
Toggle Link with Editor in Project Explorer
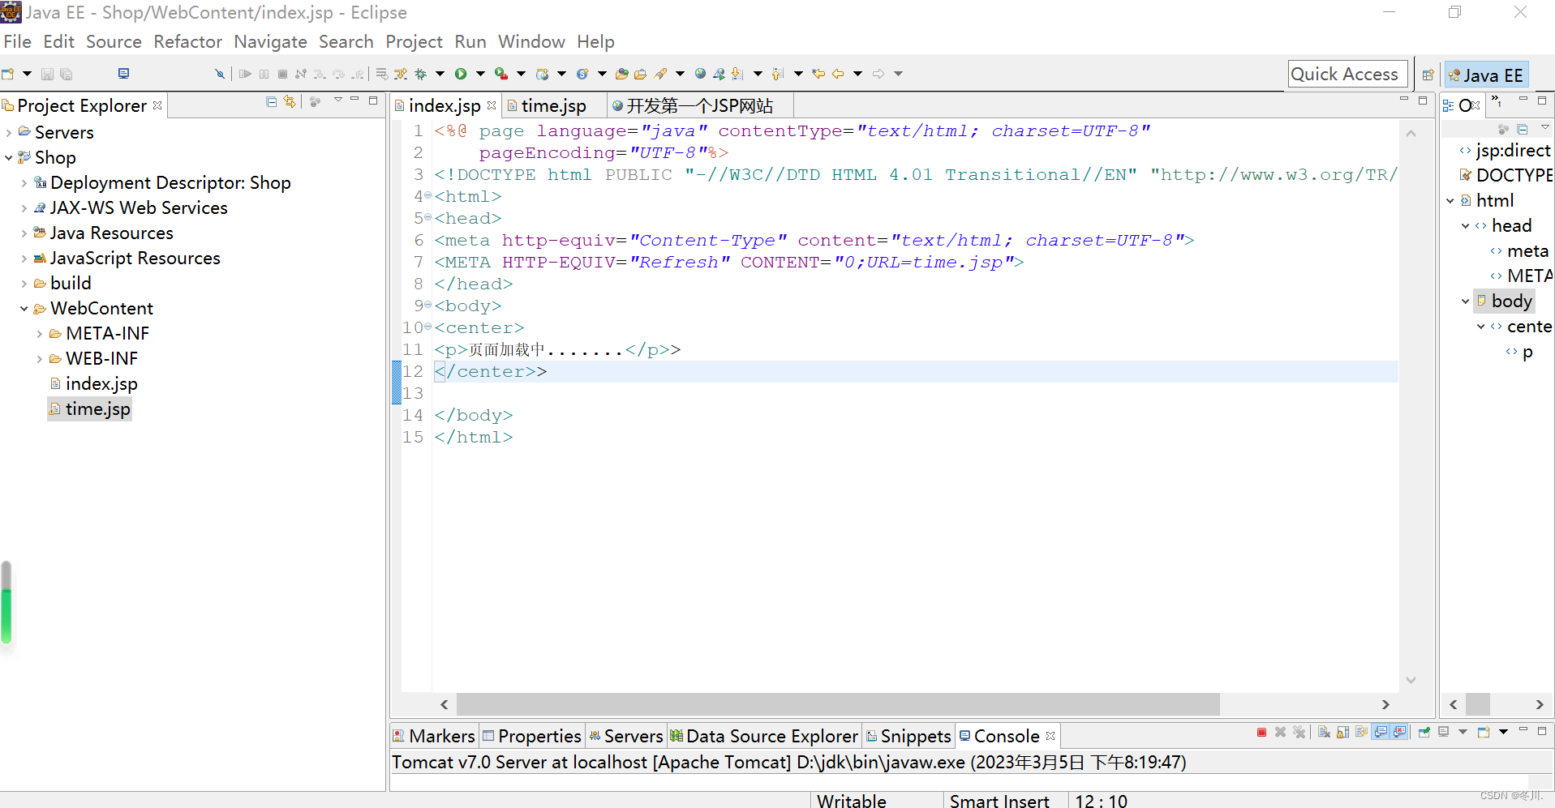tap(290, 101)
